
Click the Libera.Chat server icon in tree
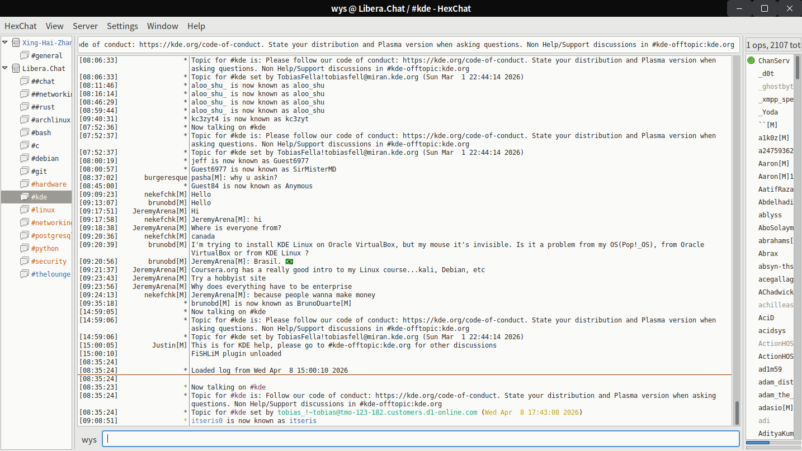point(16,68)
